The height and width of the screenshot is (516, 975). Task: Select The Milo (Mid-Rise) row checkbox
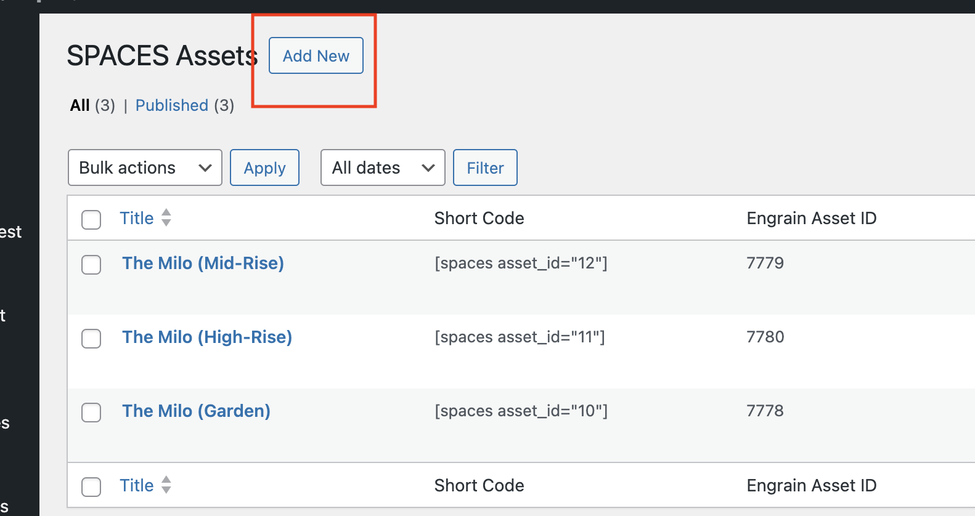coord(91,265)
